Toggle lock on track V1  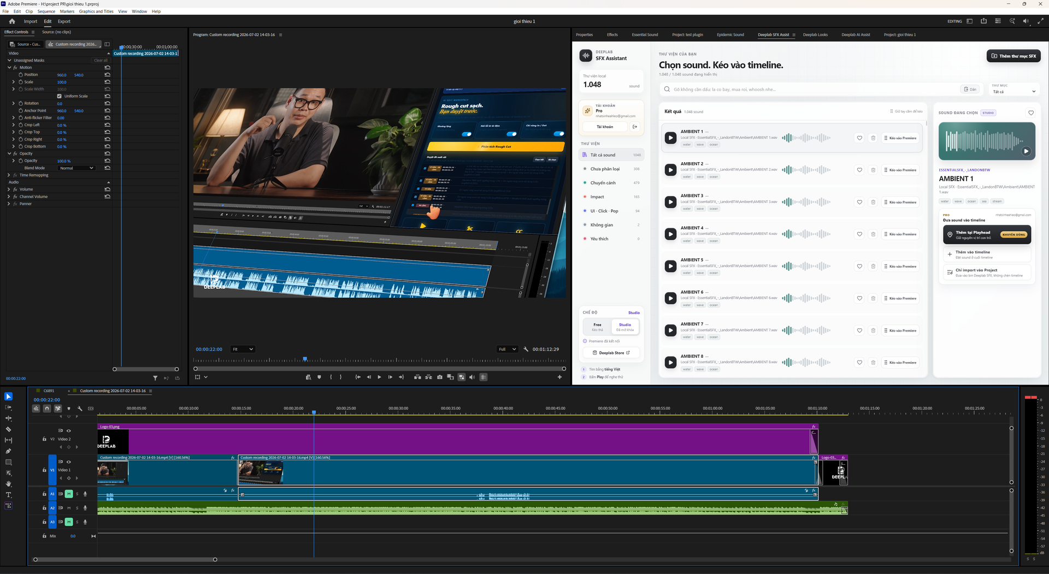tap(45, 470)
